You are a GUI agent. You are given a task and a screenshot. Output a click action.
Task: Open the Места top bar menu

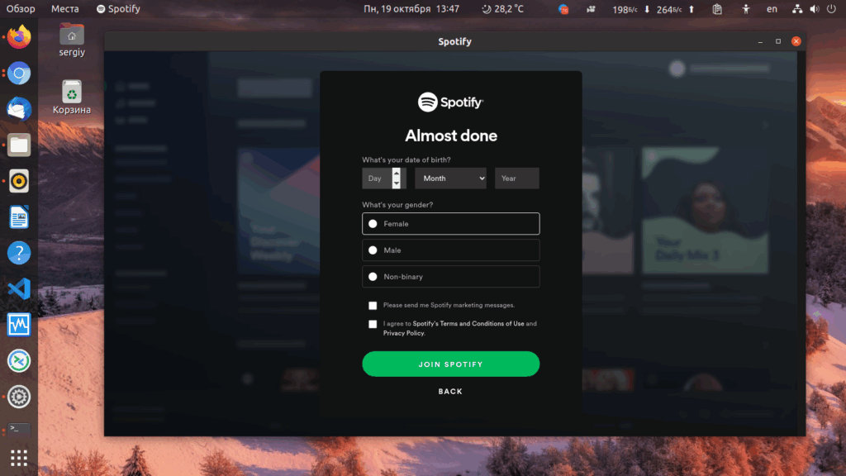pos(64,8)
